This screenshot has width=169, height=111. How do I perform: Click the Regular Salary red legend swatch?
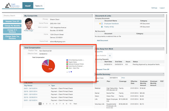pyautogui.click(x=67, y=62)
